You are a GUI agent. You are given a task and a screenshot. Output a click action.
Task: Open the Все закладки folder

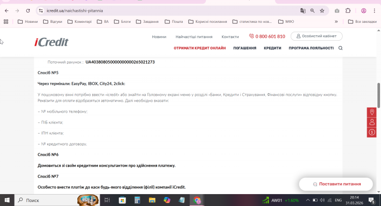[362, 22]
